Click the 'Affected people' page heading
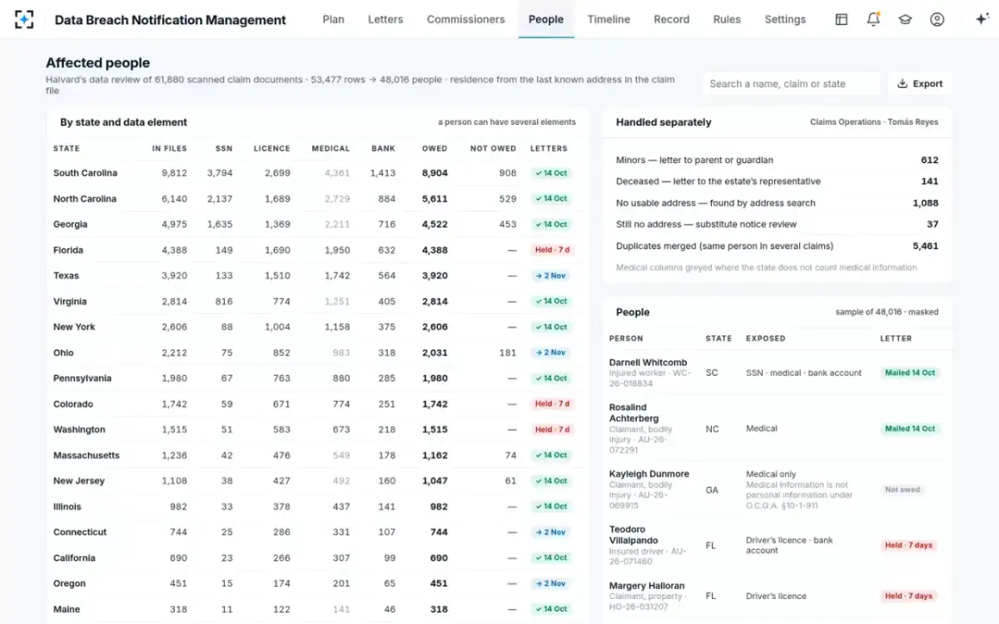The image size is (999, 624). click(98, 62)
